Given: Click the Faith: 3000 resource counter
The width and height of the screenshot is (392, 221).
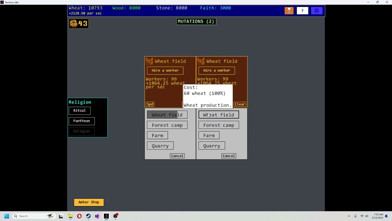Looking at the screenshot, I should tap(215, 8).
